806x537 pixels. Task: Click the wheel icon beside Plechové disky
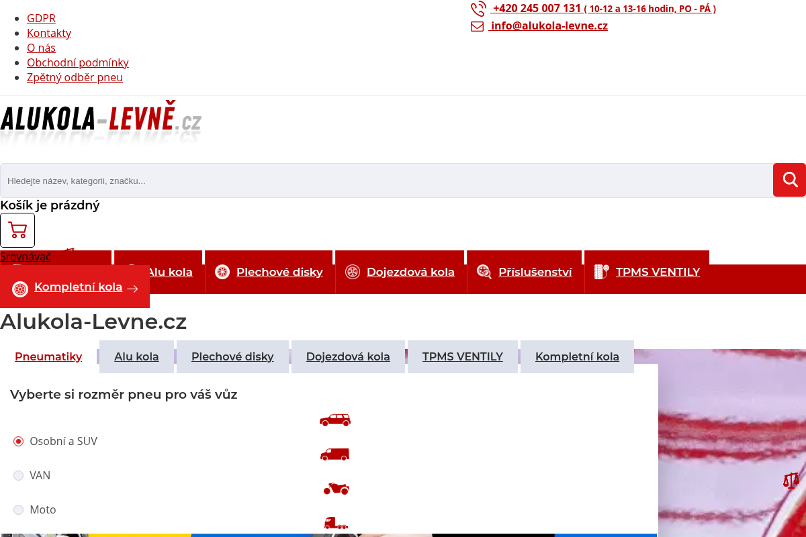pos(222,272)
